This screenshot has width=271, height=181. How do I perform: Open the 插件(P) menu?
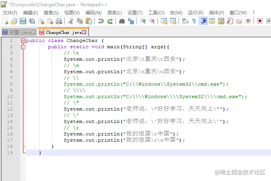216,12
